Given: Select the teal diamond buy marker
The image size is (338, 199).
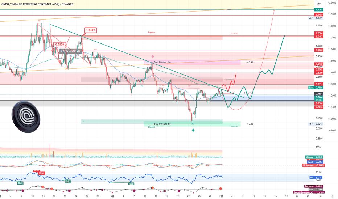Looking at the screenshot, I should [x=193, y=130].
